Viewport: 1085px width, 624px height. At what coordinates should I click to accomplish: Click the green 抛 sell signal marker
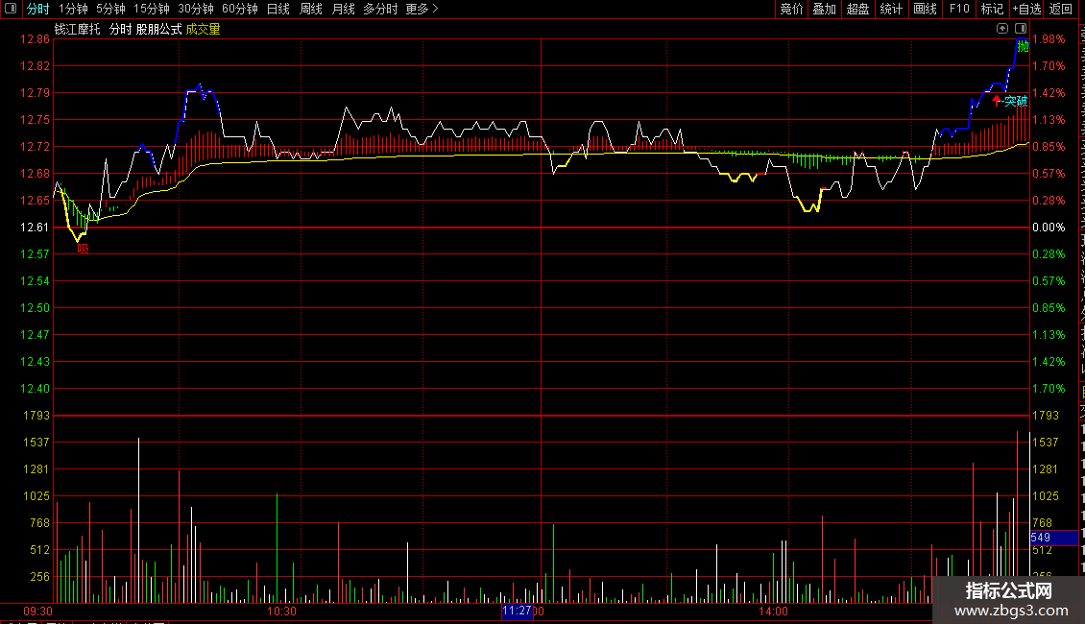click(x=1023, y=46)
